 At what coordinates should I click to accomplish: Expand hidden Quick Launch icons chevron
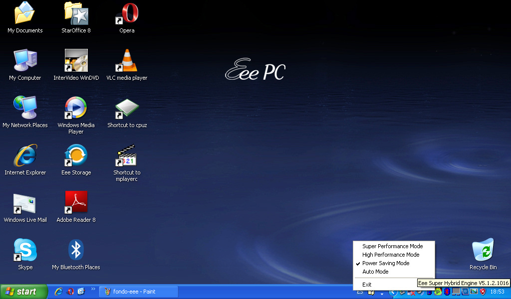pyautogui.click(x=93, y=289)
